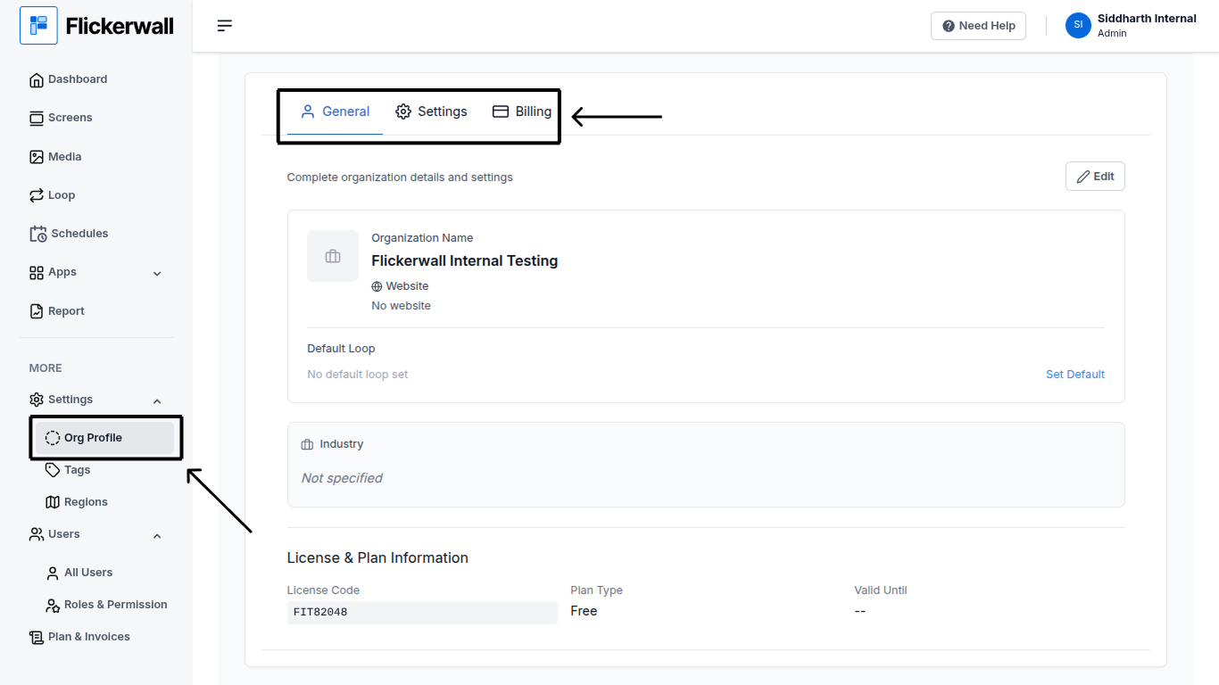This screenshot has width=1219, height=685.
Task: Click the Apps grid icon
Action: tap(37, 273)
